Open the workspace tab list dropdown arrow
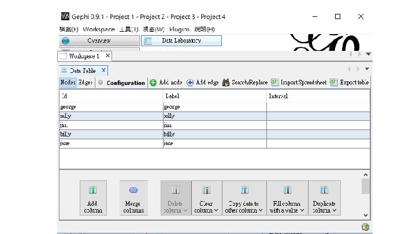 368,54
